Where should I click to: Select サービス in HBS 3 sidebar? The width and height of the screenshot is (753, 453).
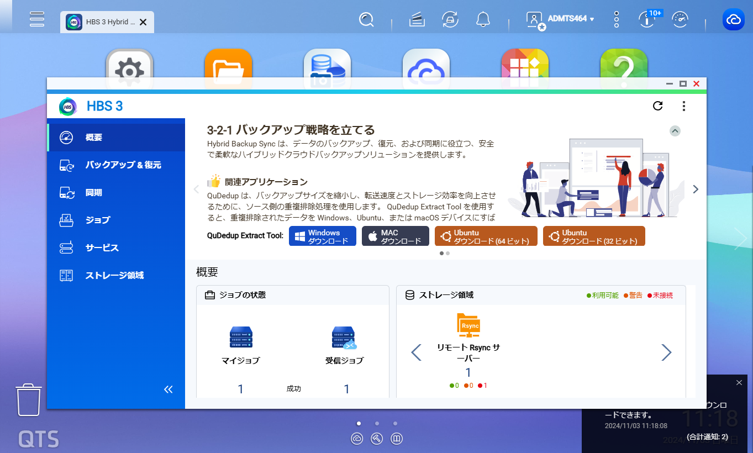coord(116,247)
